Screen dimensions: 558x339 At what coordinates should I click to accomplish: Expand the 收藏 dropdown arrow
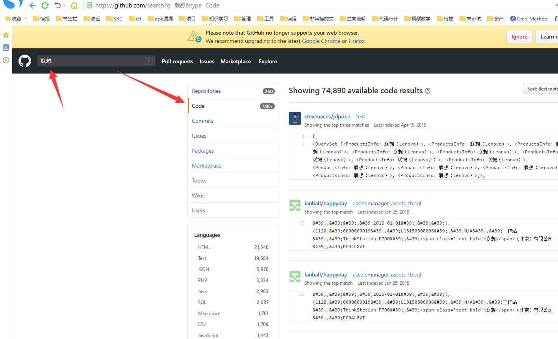pos(26,18)
